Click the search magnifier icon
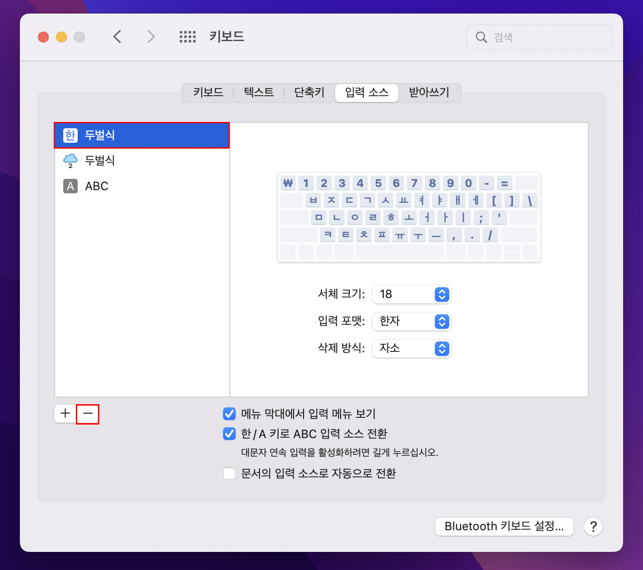 pyautogui.click(x=481, y=37)
